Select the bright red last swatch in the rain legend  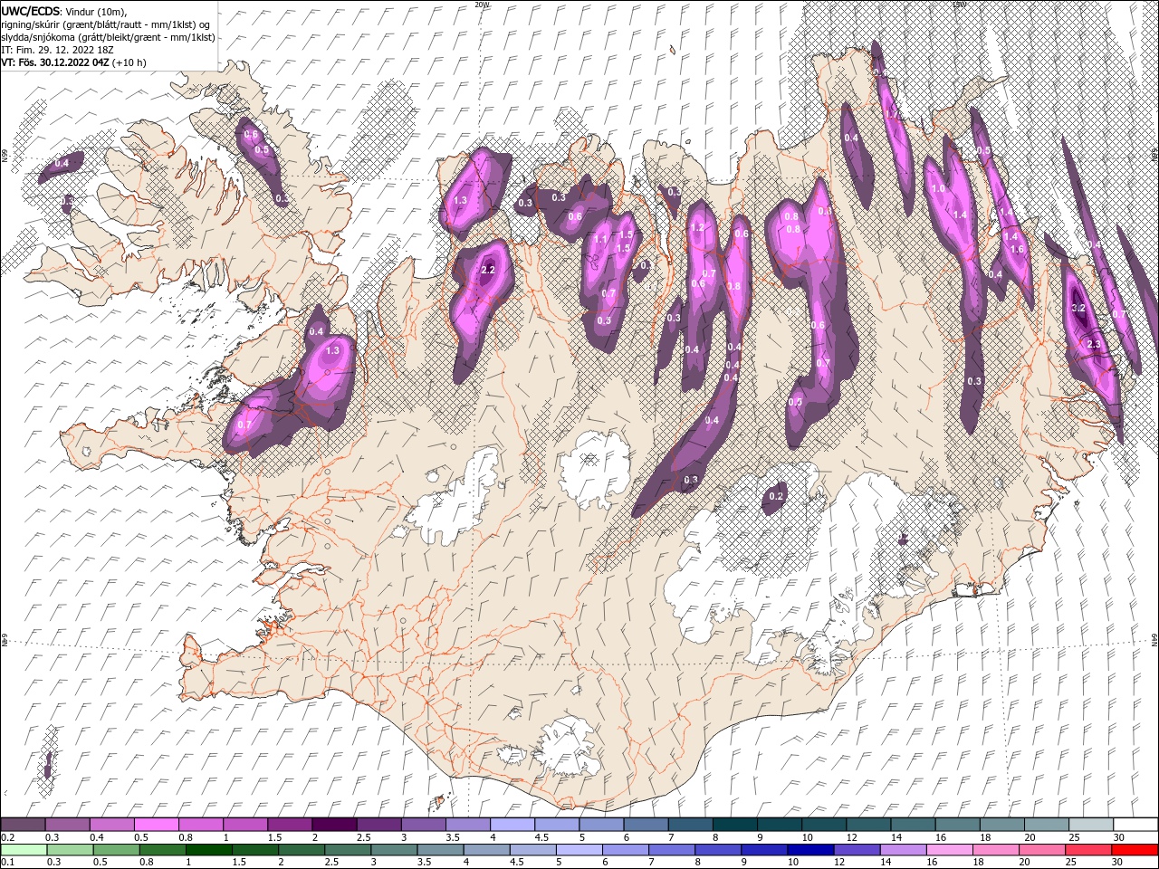pos(1135,850)
